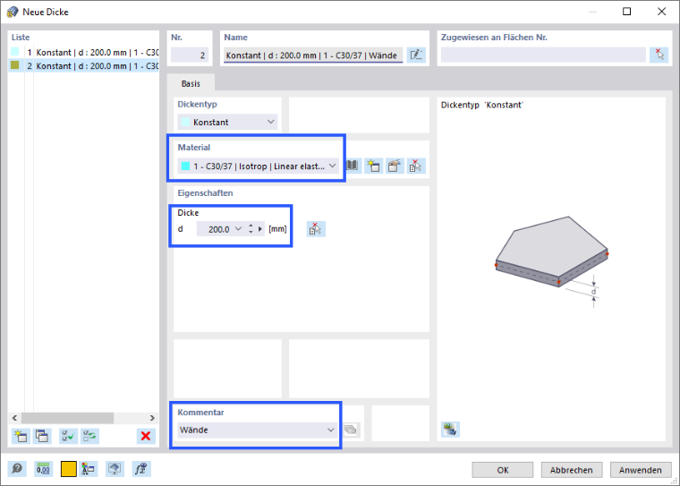680x486 pixels.
Task: Click the list scrollbar right arrow
Action: coord(152,417)
